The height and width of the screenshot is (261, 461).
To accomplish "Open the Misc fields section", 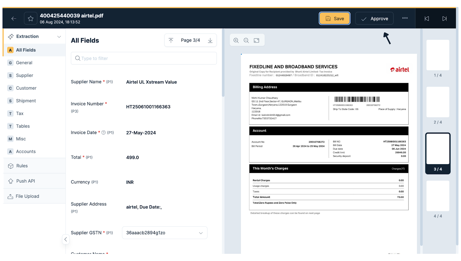I will pos(34,139).
